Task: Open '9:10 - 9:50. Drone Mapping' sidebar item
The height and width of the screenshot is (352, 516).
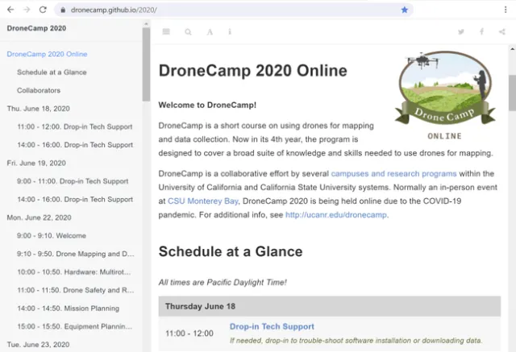Action: coord(76,254)
